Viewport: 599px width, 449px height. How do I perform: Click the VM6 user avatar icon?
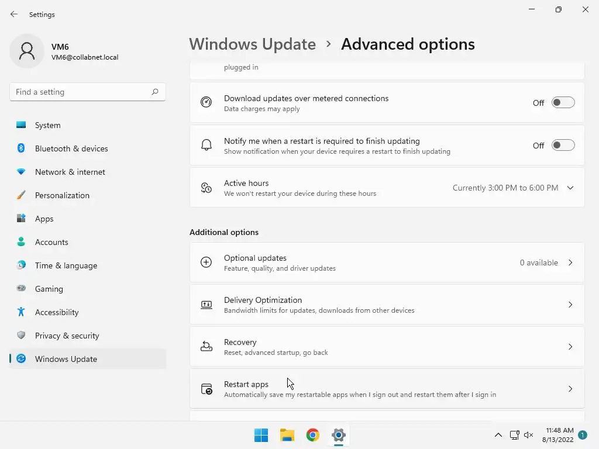[x=27, y=51]
